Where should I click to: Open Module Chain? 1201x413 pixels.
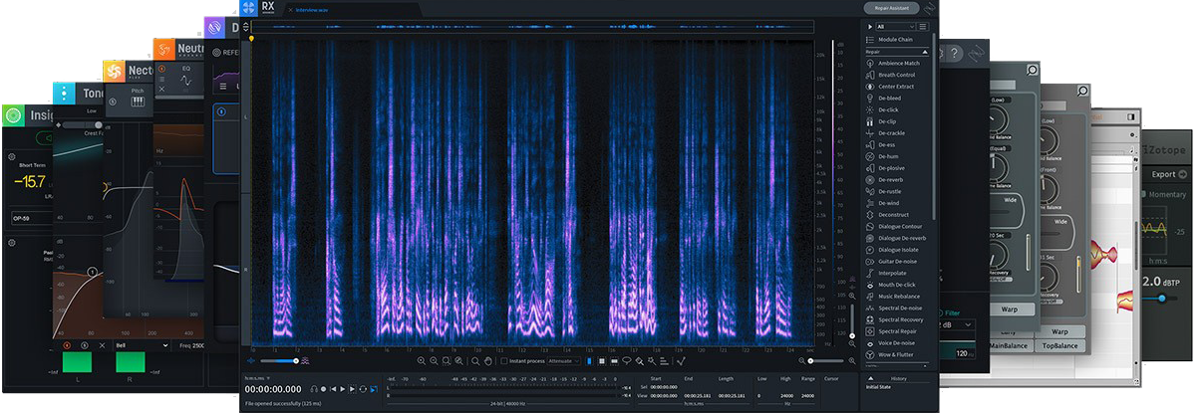click(x=896, y=40)
